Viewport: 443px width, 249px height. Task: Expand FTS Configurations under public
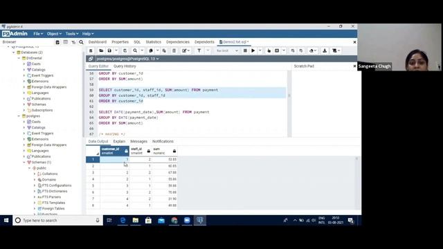coord(35,185)
